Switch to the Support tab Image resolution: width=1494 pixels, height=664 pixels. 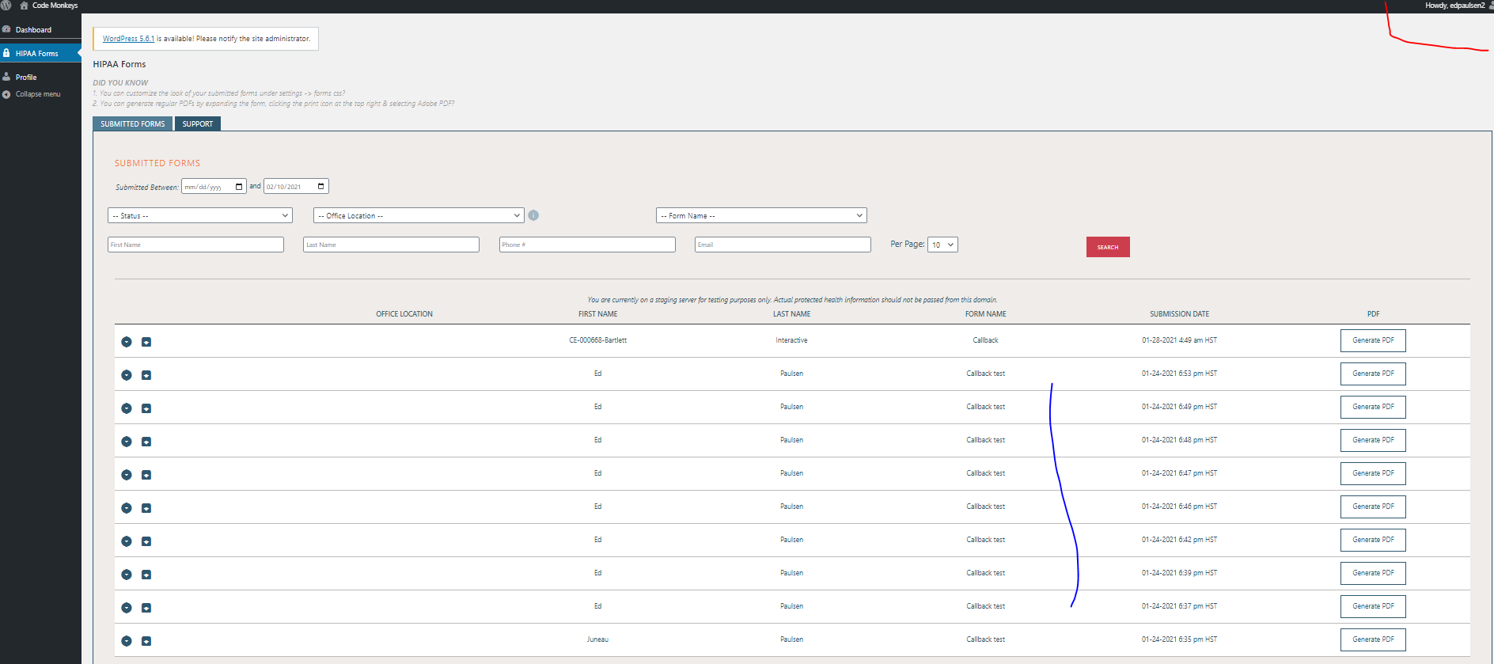[x=198, y=124]
